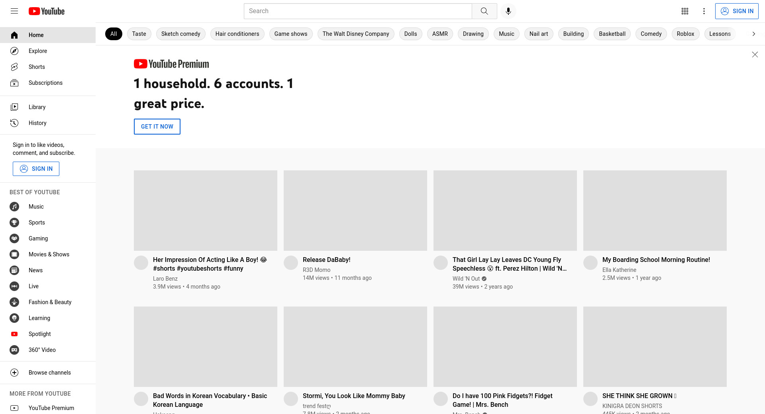Select the Taste filter chip
765x414 pixels.
coord(139,34)
